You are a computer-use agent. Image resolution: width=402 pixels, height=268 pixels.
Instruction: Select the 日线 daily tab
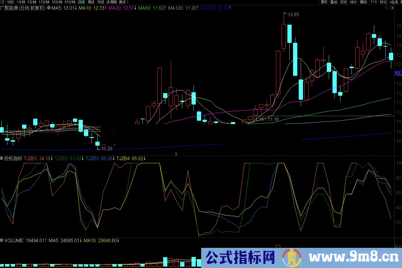pos(81,2)
